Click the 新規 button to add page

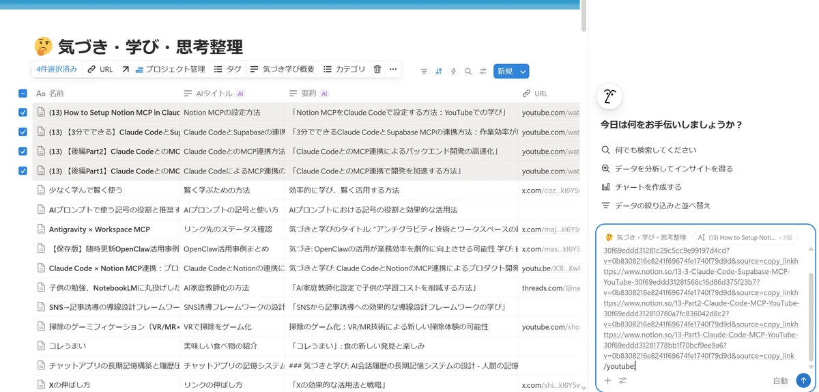505,71
